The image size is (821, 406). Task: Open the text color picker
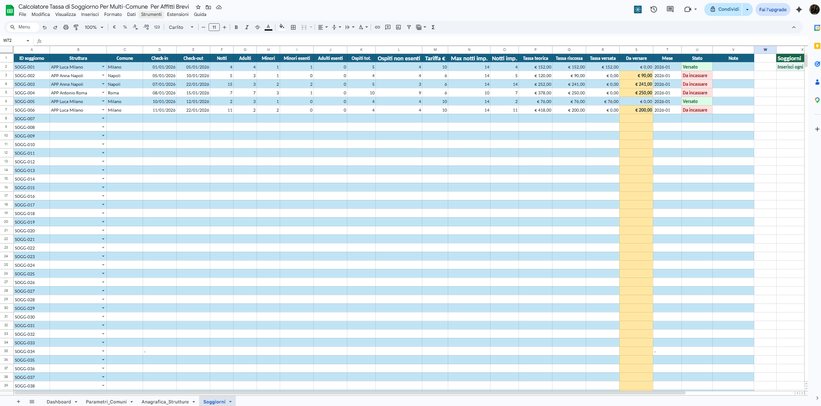[x=268, y=27]
